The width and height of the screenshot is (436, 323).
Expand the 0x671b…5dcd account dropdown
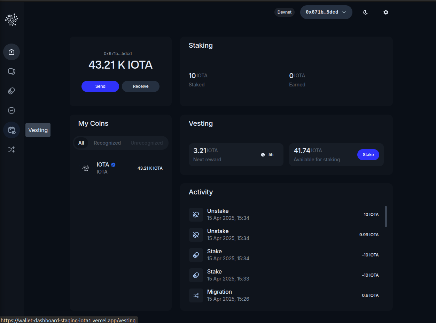326,12
